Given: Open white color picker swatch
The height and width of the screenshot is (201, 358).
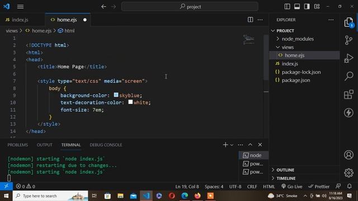Looking at the screenshot, I should point(130,102).
